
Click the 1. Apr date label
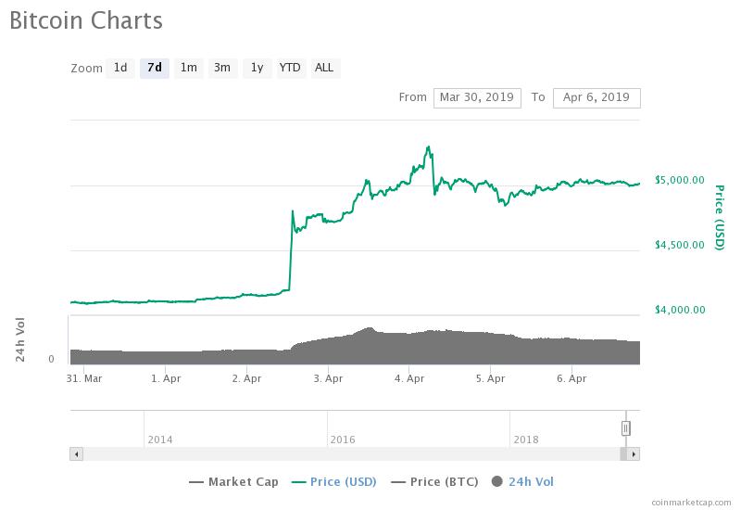click(166, 378)
